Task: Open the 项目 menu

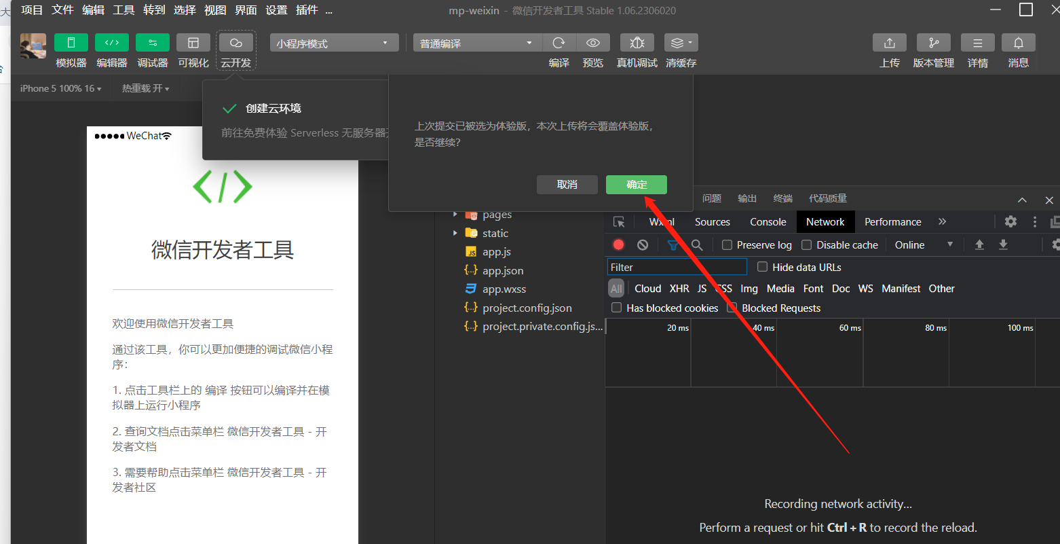Action: tap(32, 10)
